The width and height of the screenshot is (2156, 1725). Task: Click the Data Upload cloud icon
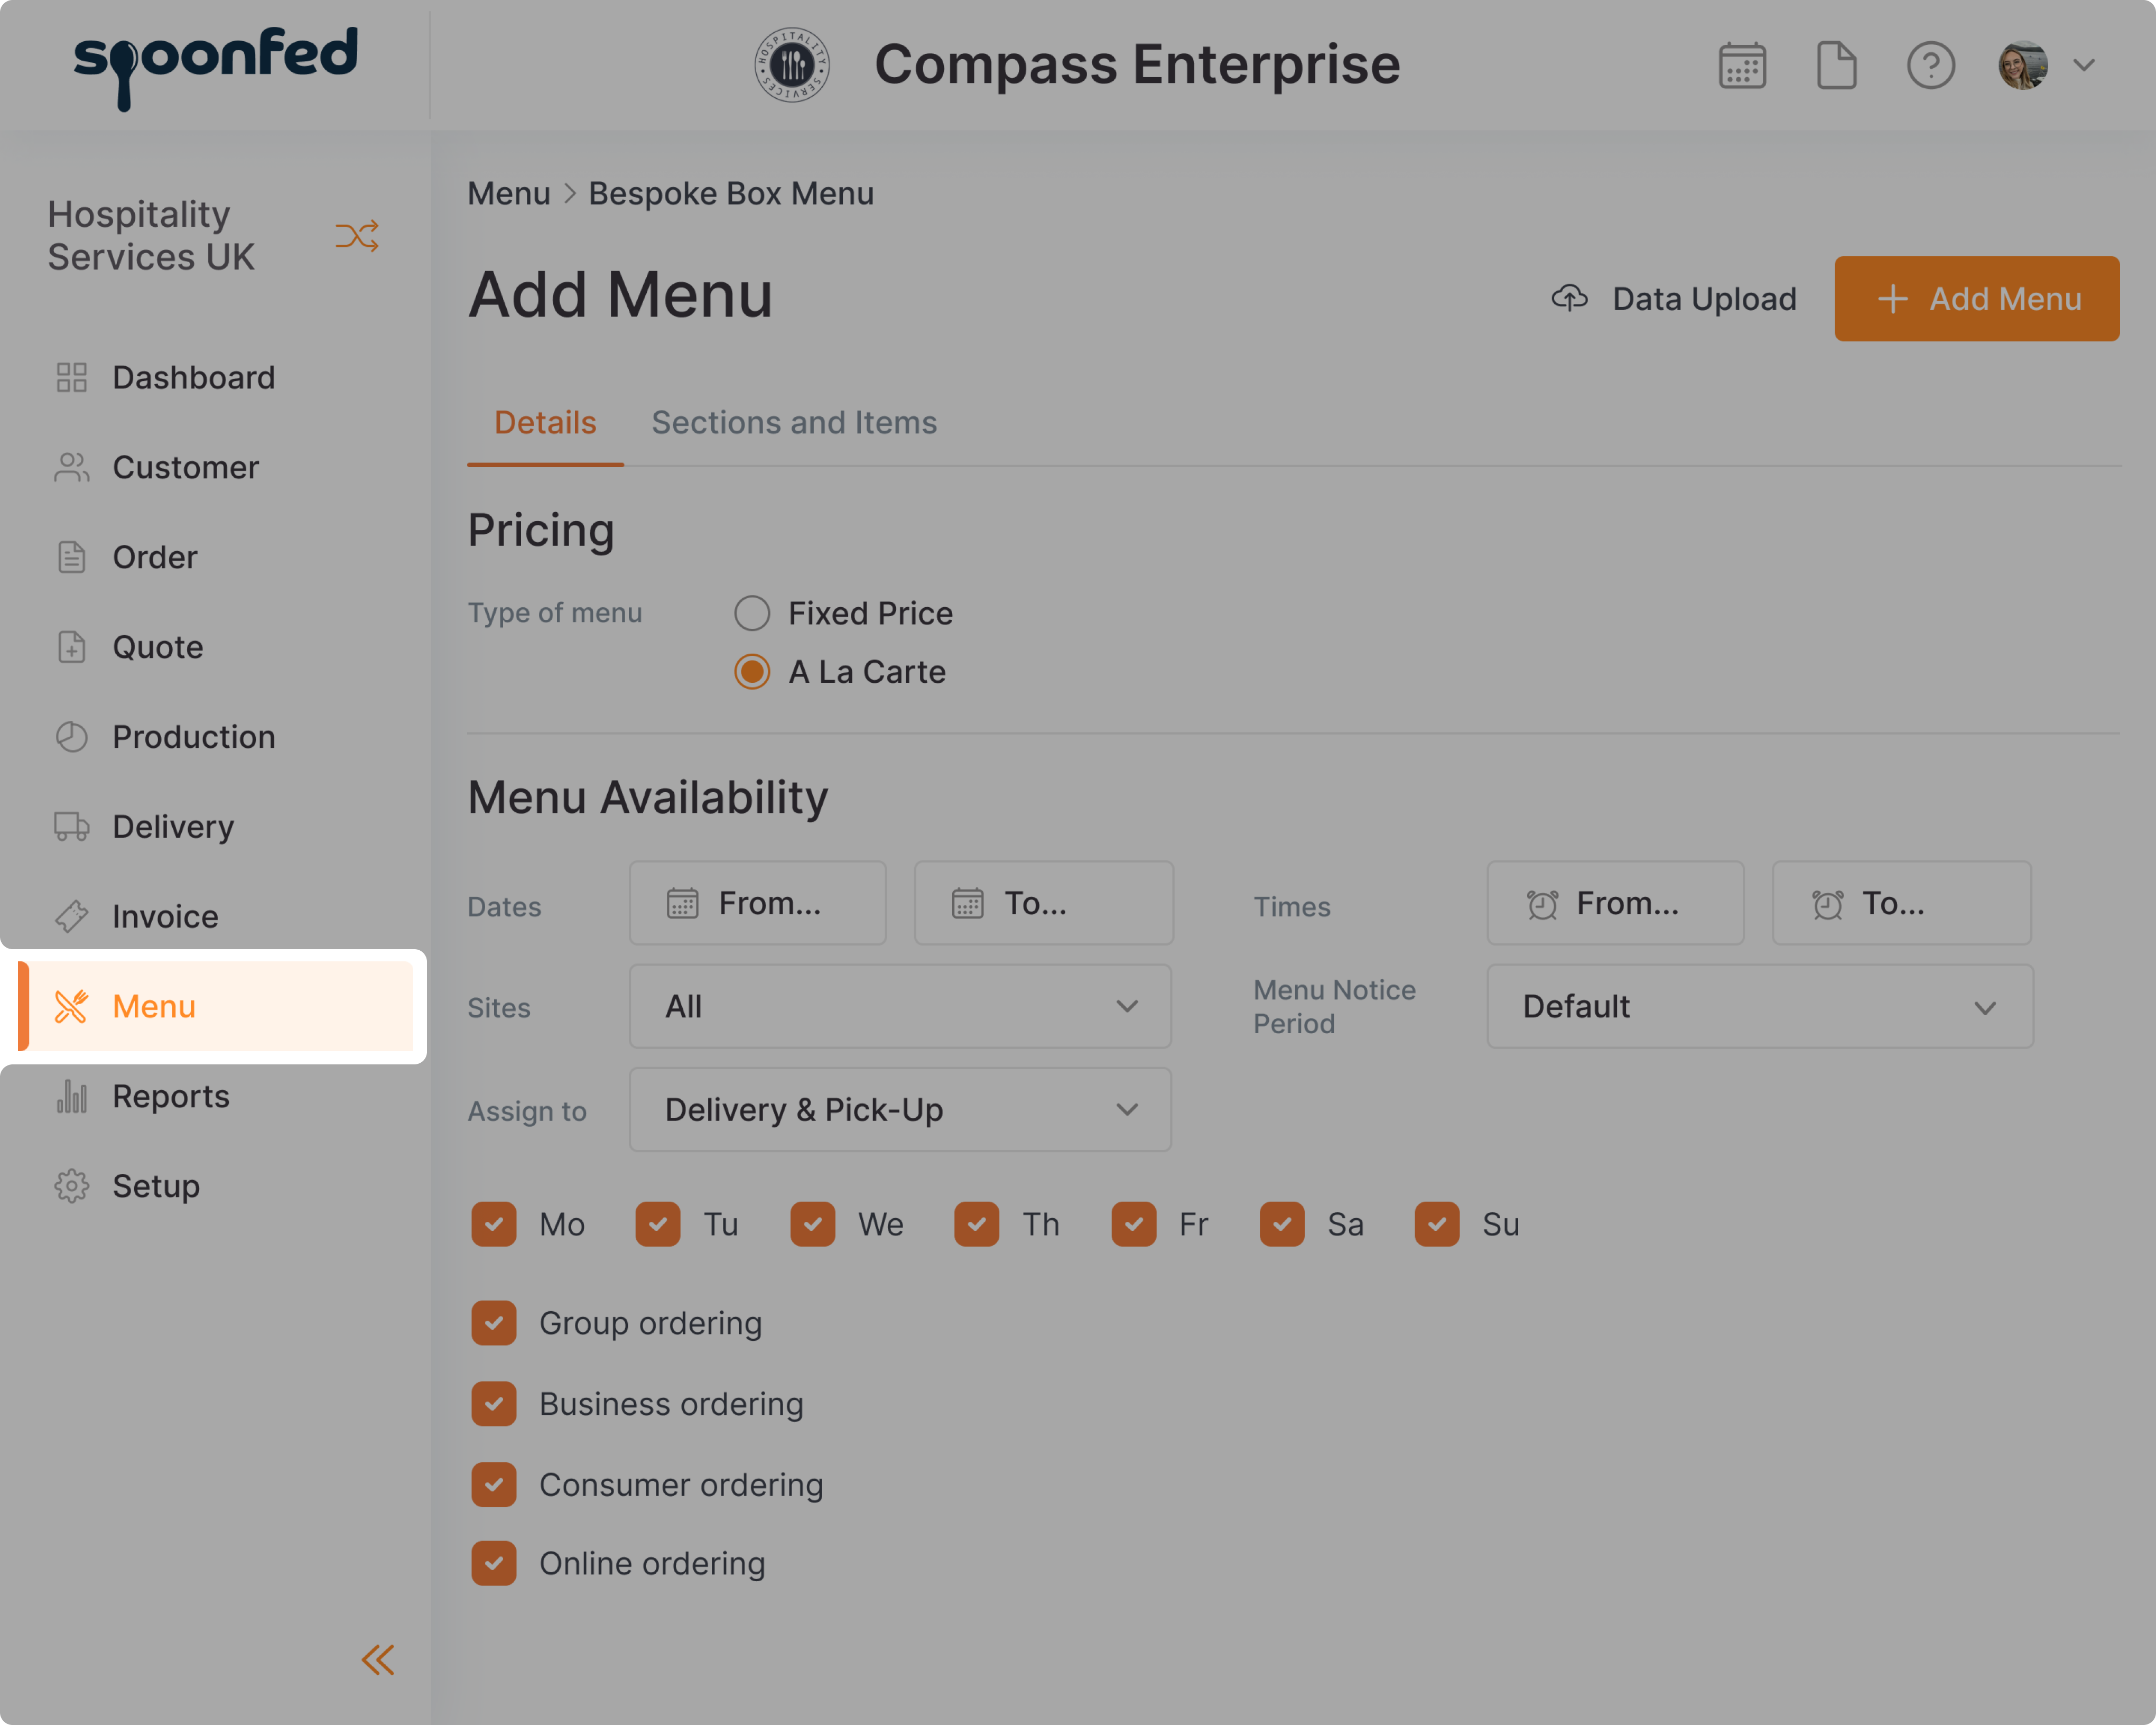click(1569, 298)
